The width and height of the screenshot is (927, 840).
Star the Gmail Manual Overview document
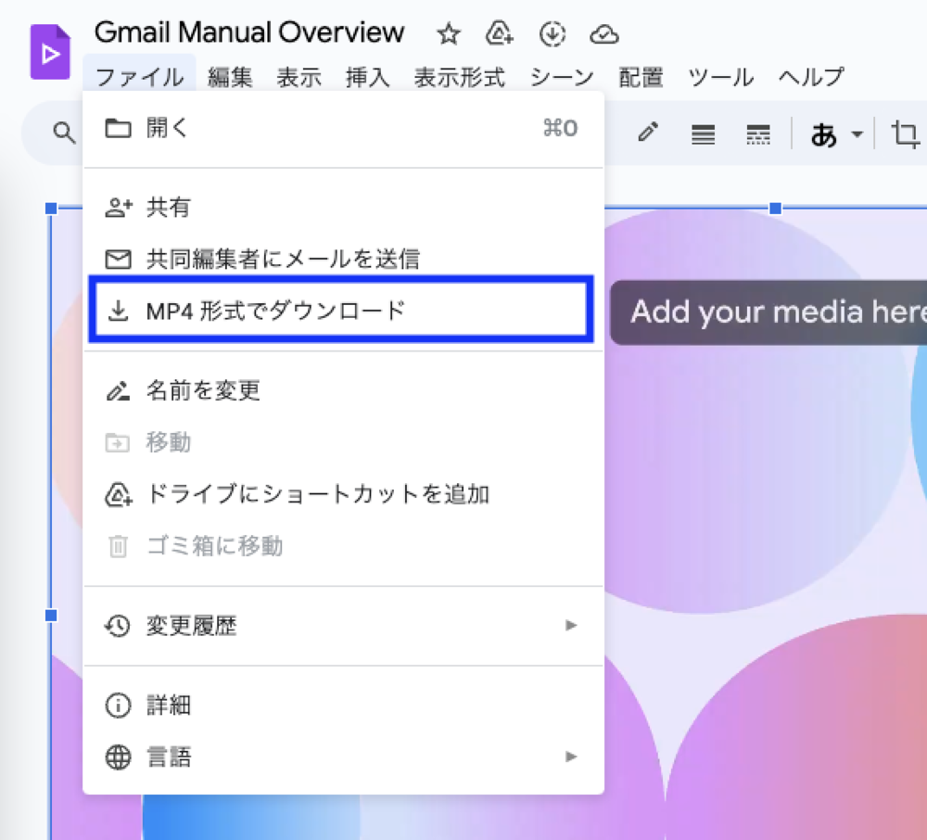pos(449,33)
